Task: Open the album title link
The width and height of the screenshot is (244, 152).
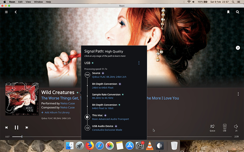Action: point(61,98)
